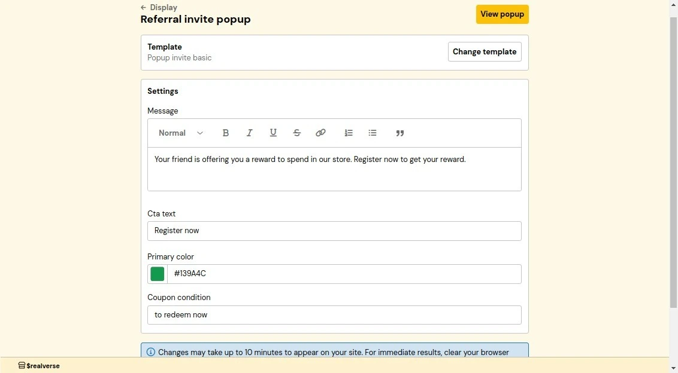Screen dimensions: 678x373
Task: Go back to Display page
Action: pos(159,7)
